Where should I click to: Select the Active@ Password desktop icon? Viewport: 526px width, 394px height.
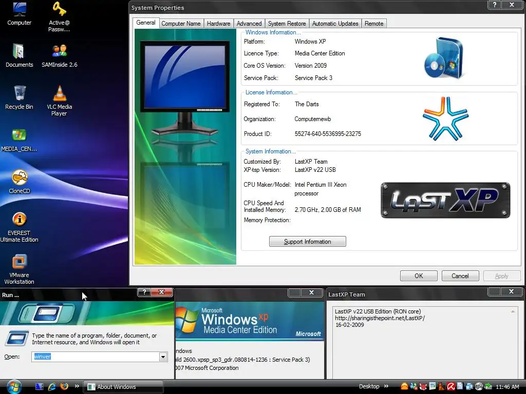coord(60,17)
